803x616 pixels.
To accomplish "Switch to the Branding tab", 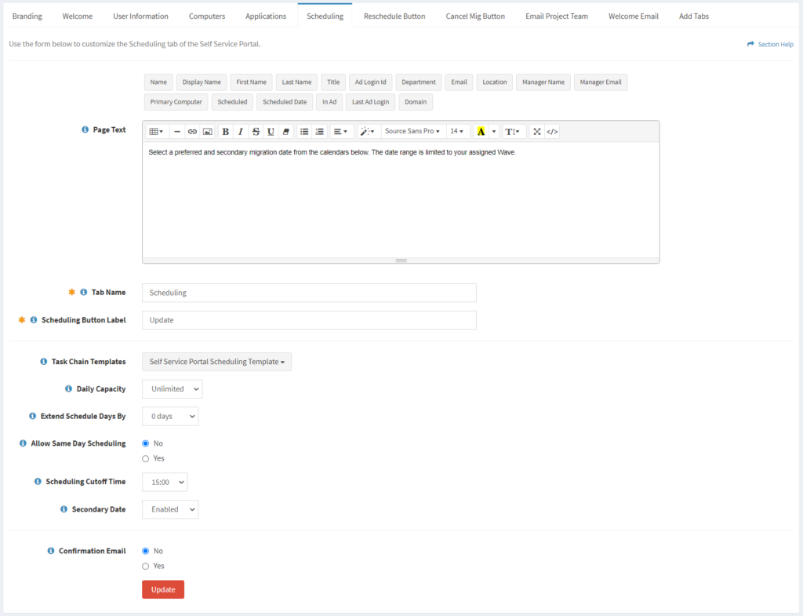I will point(27,15).
